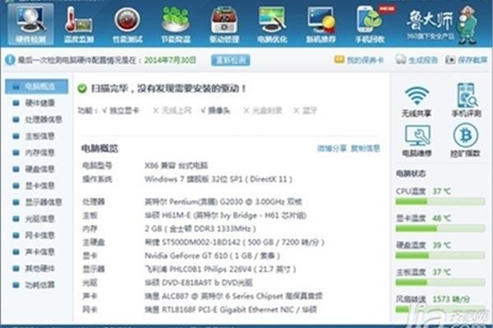
Task: Select 电脑概览 in the sidebar
Action: tap(36, 86)
